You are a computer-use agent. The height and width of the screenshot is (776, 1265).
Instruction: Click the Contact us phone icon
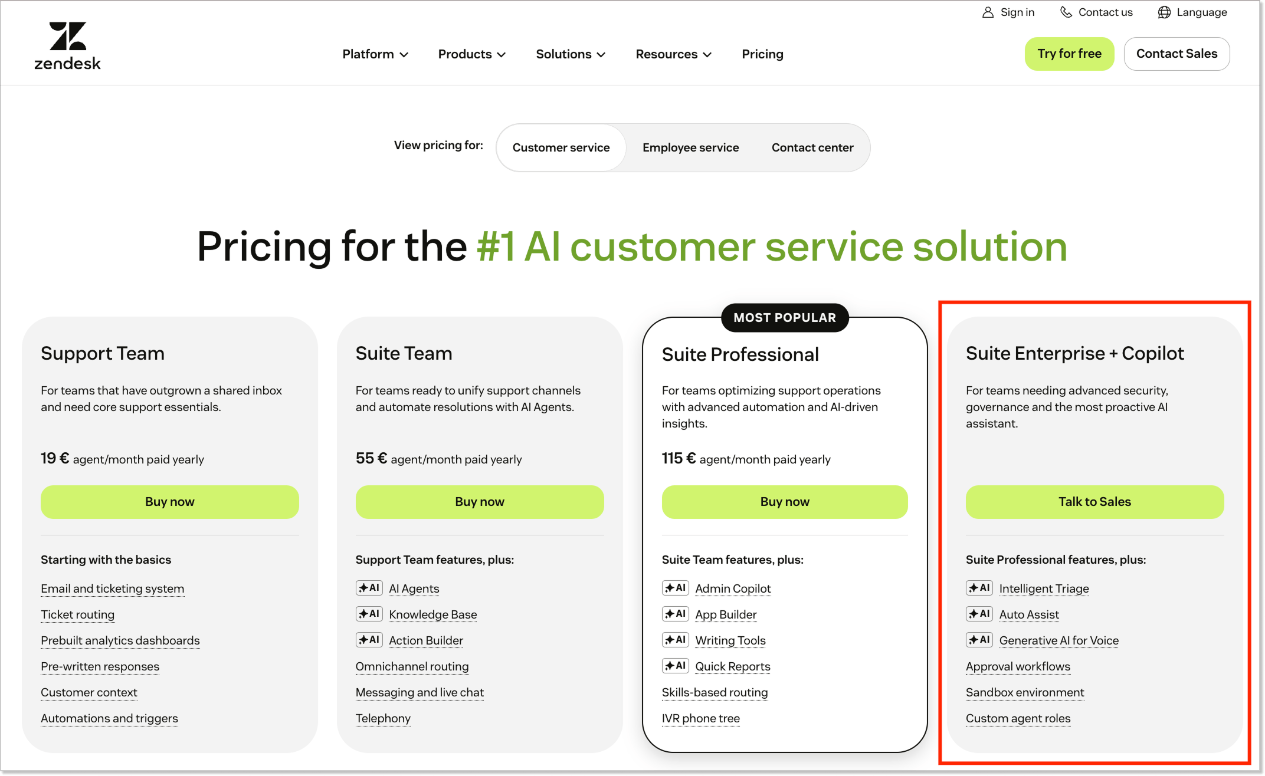coord(1066,12)
